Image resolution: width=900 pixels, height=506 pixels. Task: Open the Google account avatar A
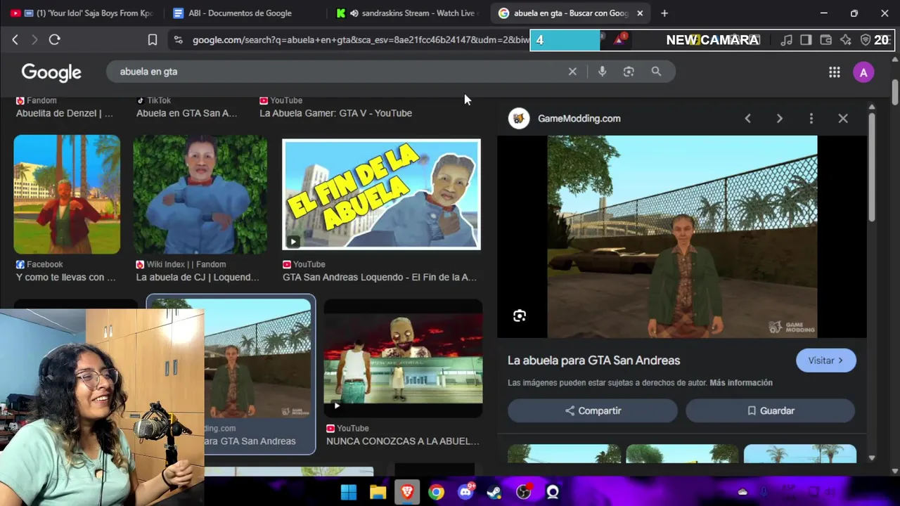[863, 72]
